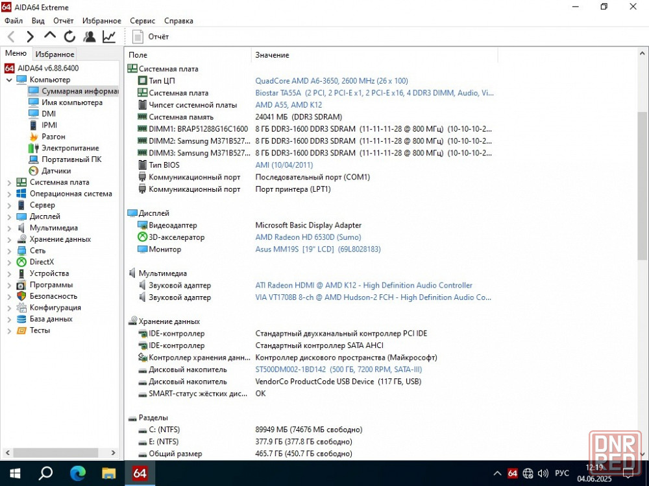649x486 pixels.
Task: Click the AIDA64 v6.88.6400 root node
Action: click(42, 68)
